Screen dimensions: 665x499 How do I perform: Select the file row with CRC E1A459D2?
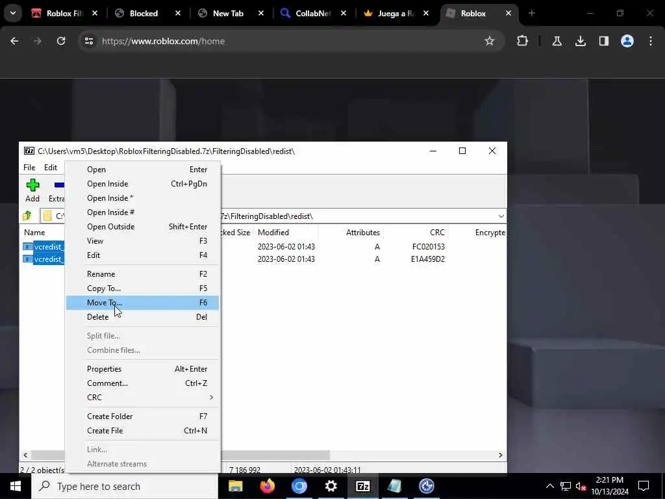coord(263,259)
